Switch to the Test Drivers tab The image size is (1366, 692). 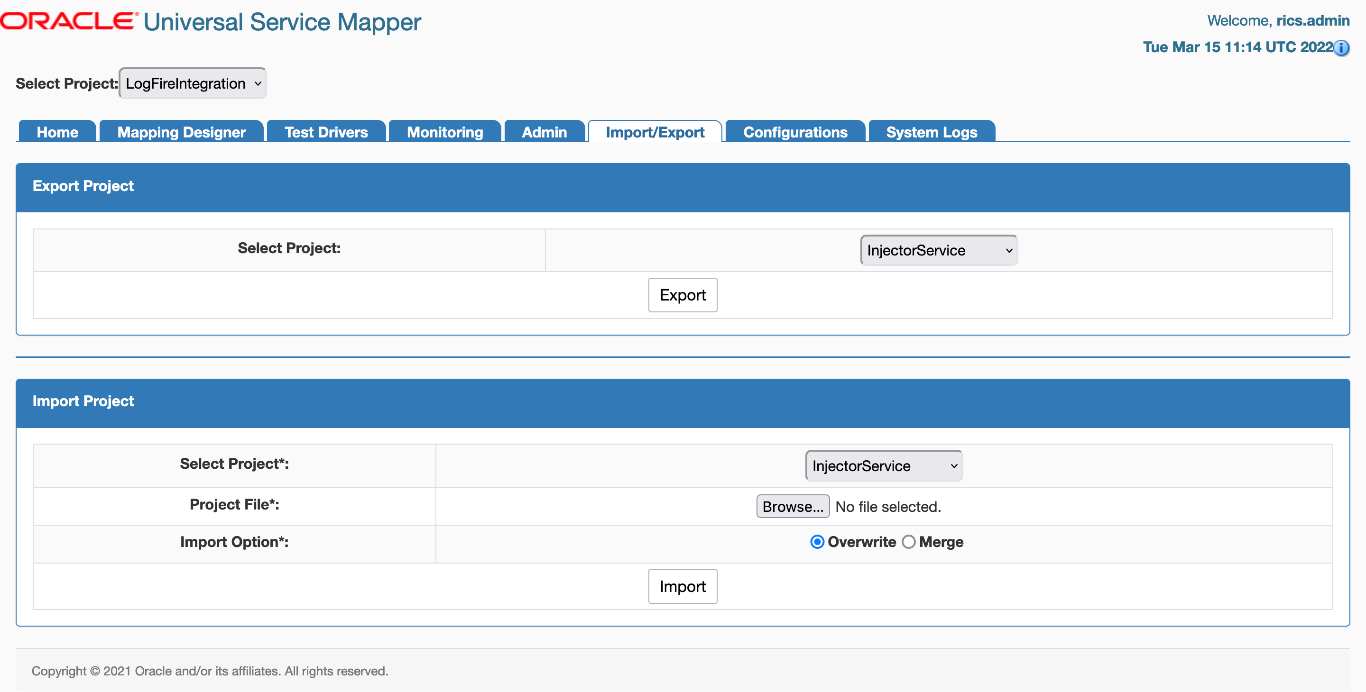tap(325, 132)
